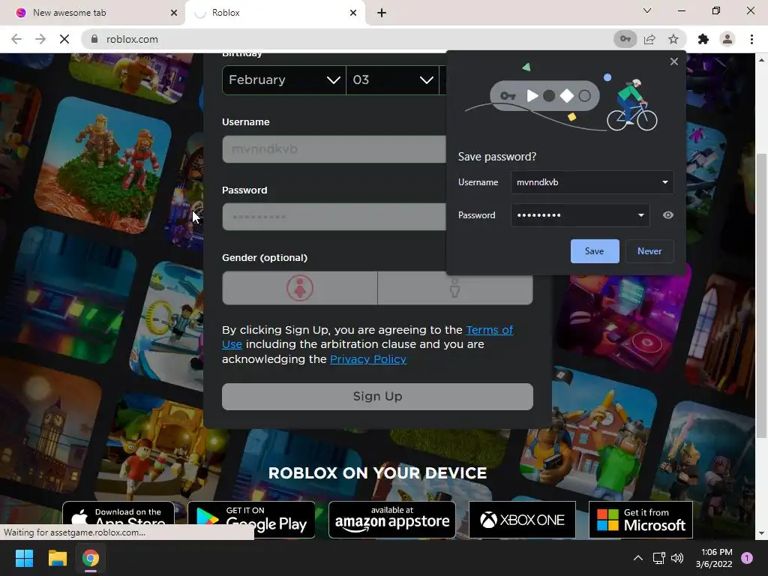Image resolution: width=768 pixels, height=576 pixels.
Task: Expand the saved username dropdown in the popup
Action: click(x=664, y=182)
